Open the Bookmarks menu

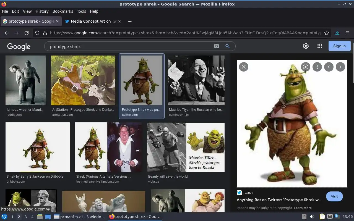63,11
